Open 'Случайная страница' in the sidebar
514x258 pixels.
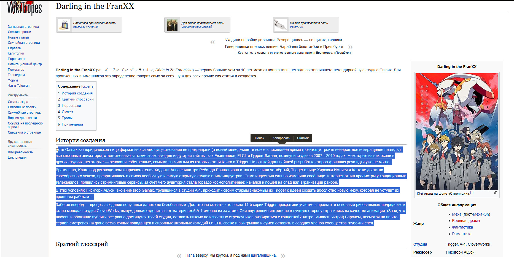[x=24, y=43]
